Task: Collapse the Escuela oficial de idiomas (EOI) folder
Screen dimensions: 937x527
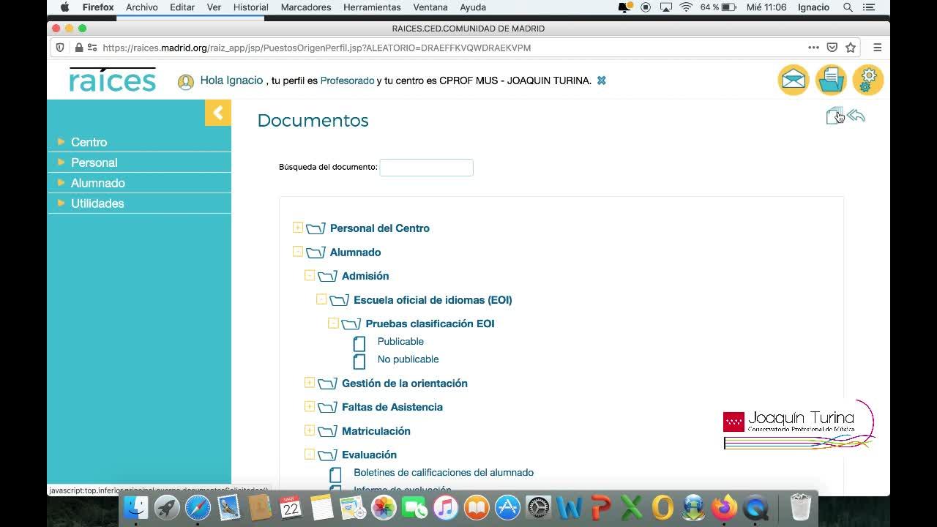Action: (x=321, y=299)
